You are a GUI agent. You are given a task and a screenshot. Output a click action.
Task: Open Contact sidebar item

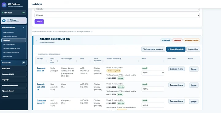point(14,96)
